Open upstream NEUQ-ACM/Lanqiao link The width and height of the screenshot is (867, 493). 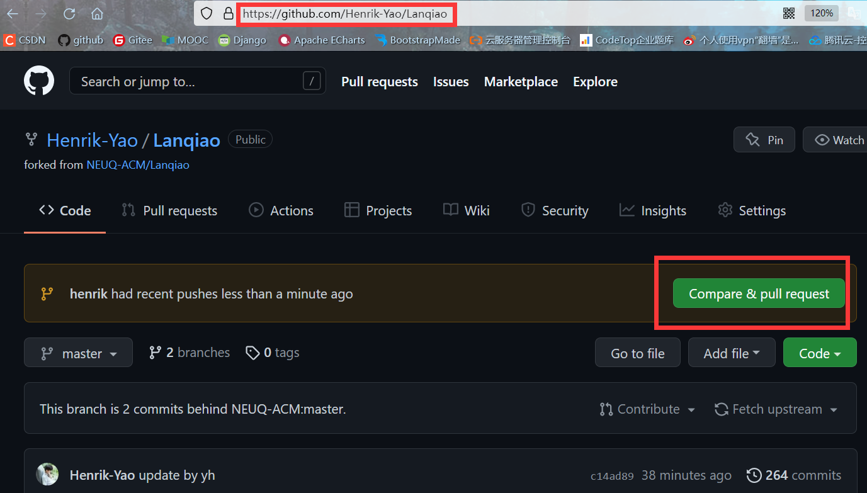(138, 165)
